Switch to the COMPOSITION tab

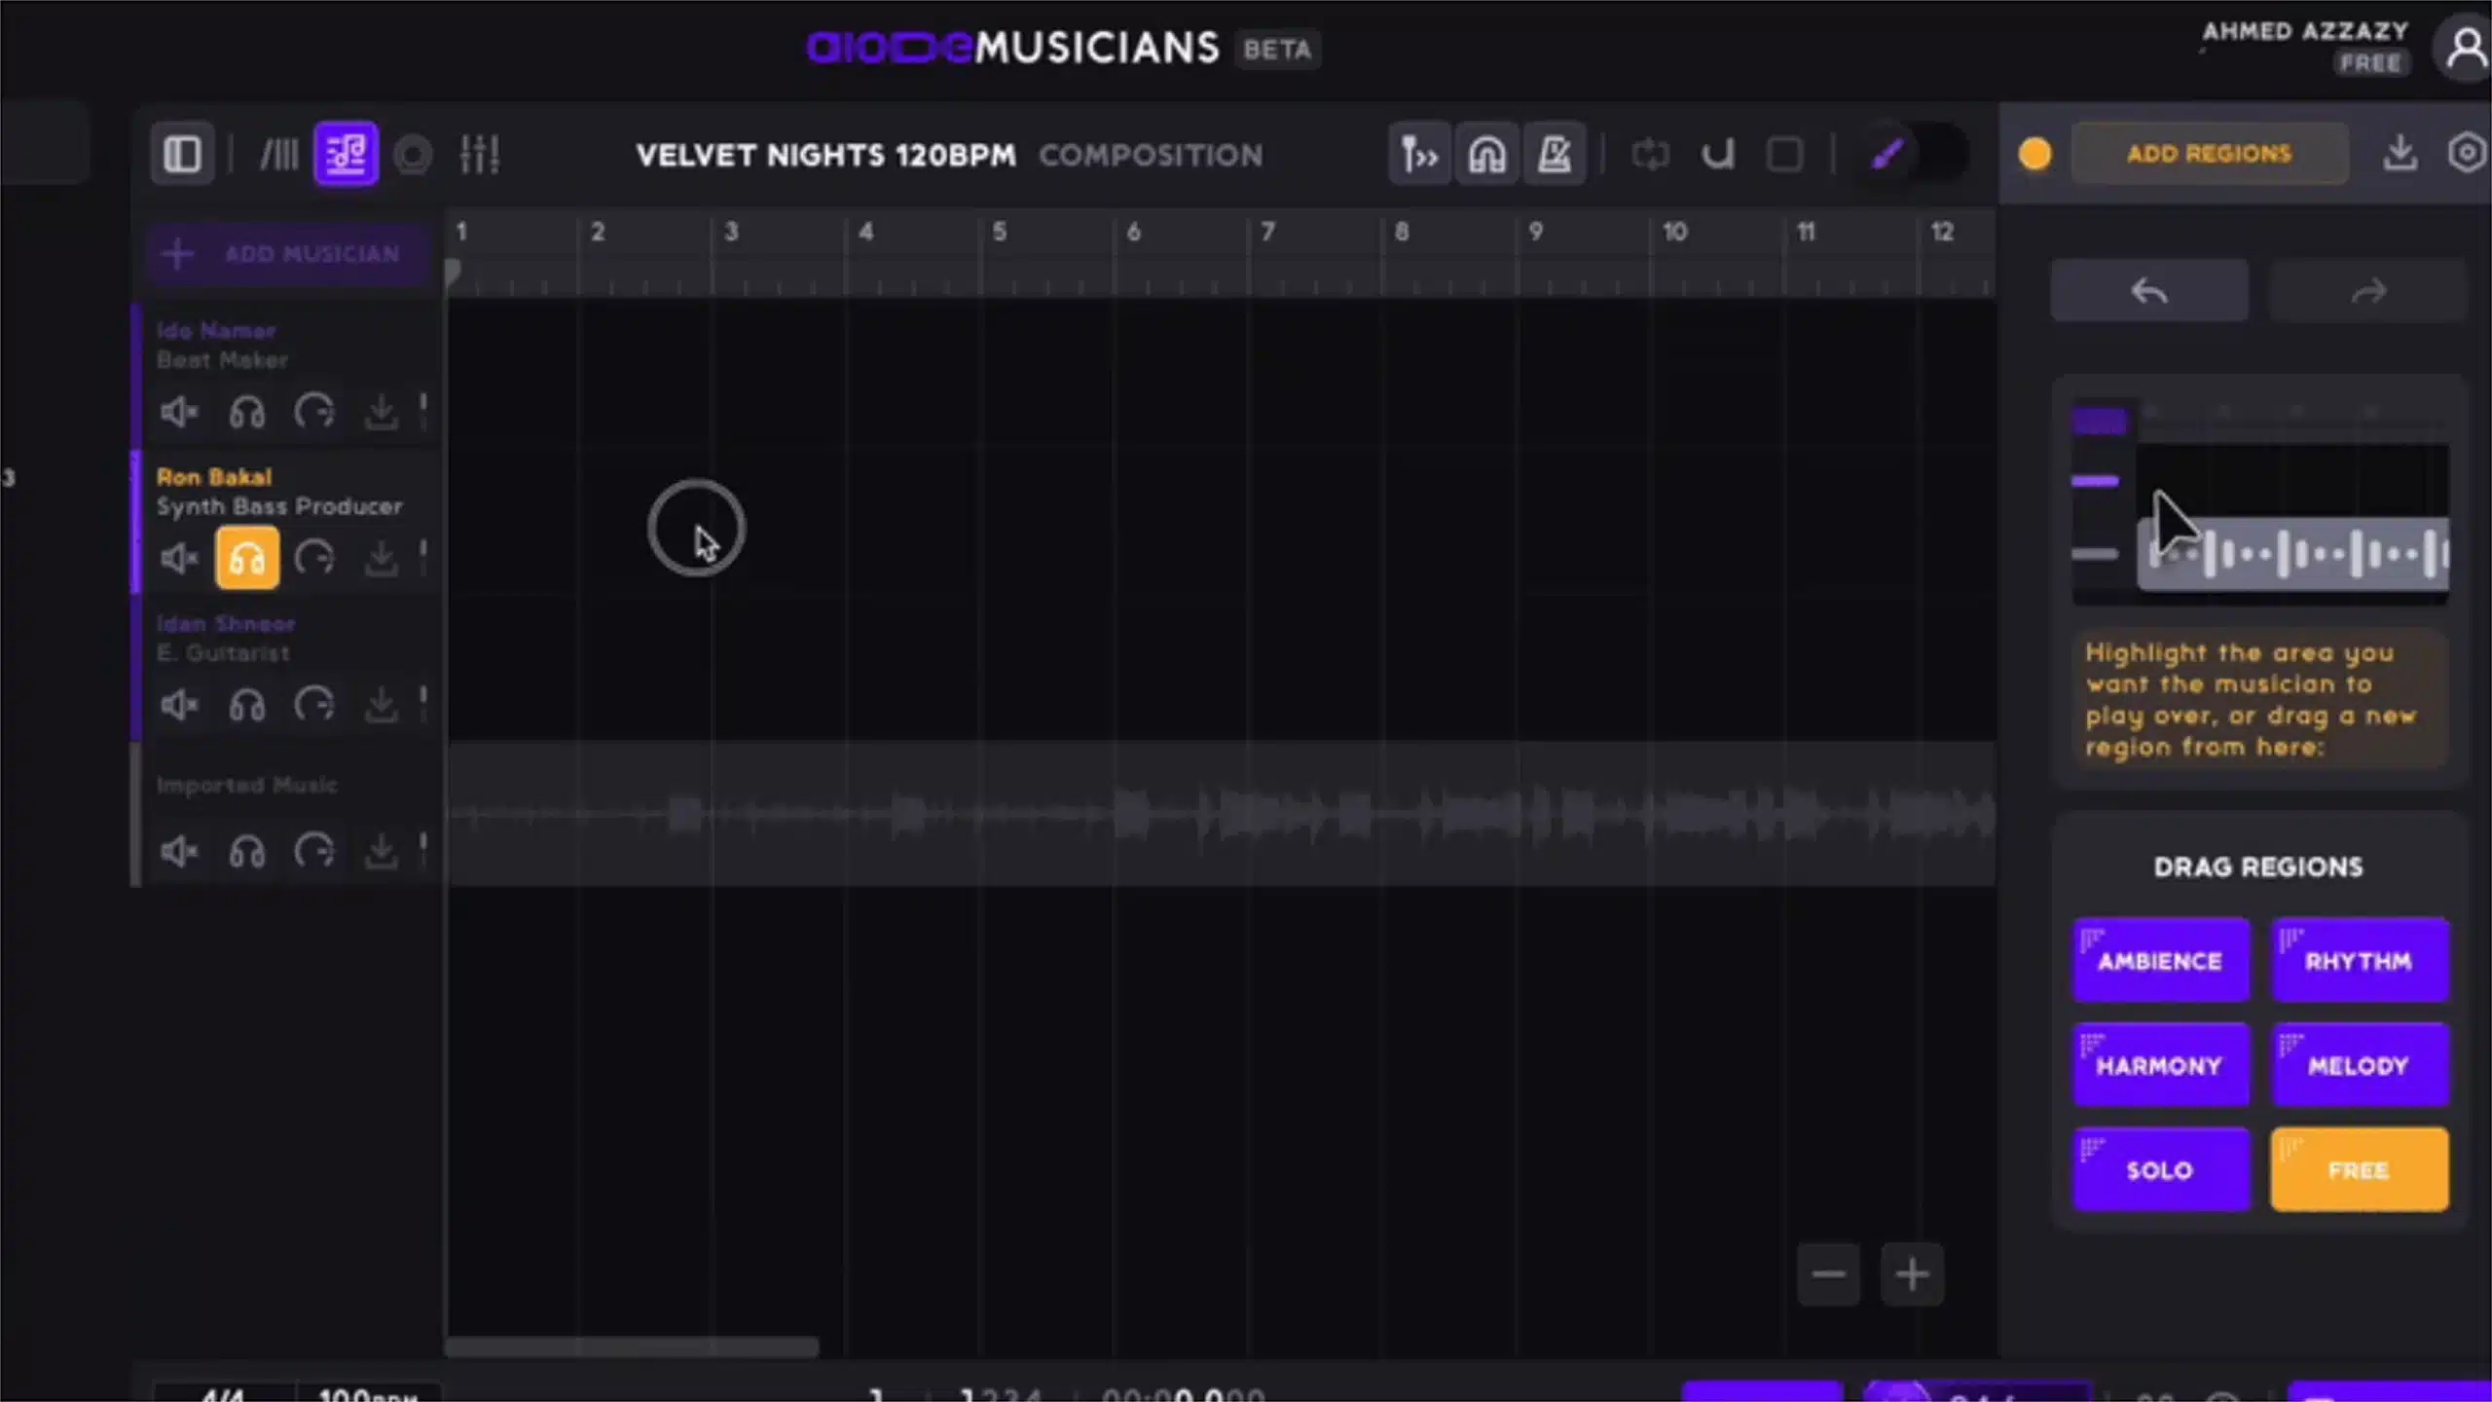tap(1152, 155)
